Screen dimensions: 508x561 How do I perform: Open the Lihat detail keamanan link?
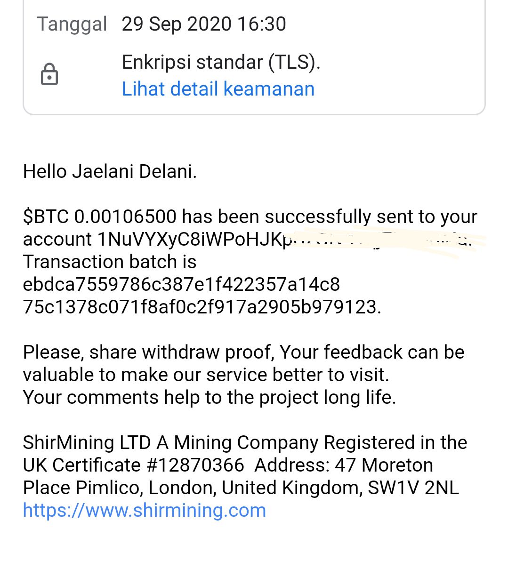218,89
